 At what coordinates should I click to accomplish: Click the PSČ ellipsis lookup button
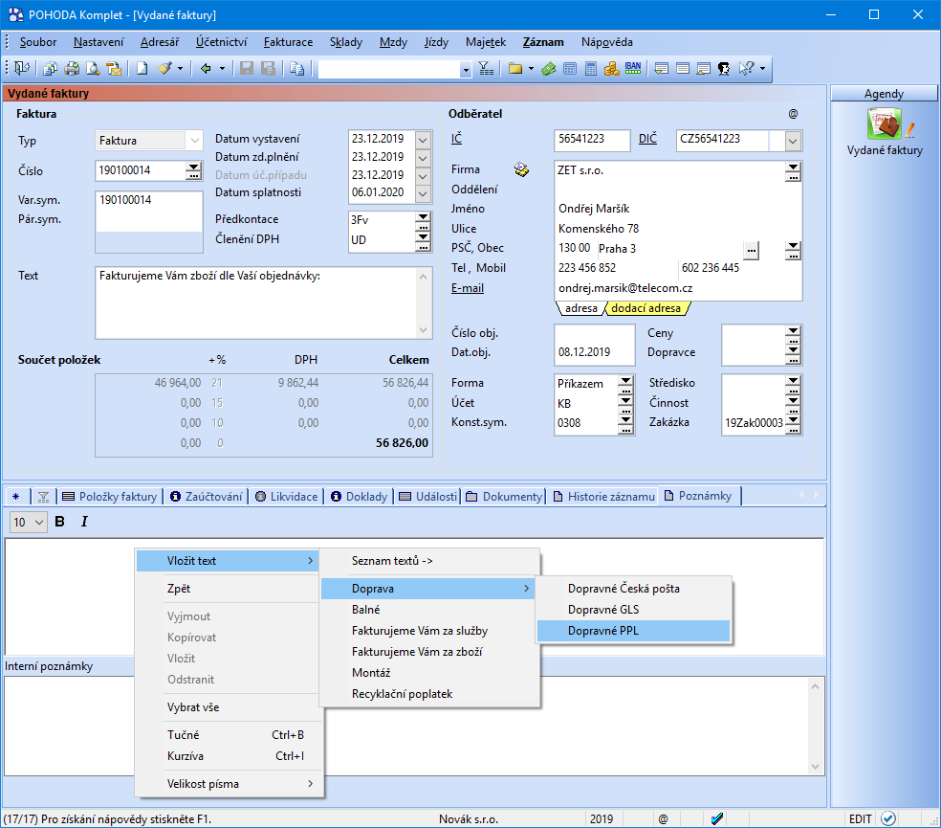click(752, 250)
